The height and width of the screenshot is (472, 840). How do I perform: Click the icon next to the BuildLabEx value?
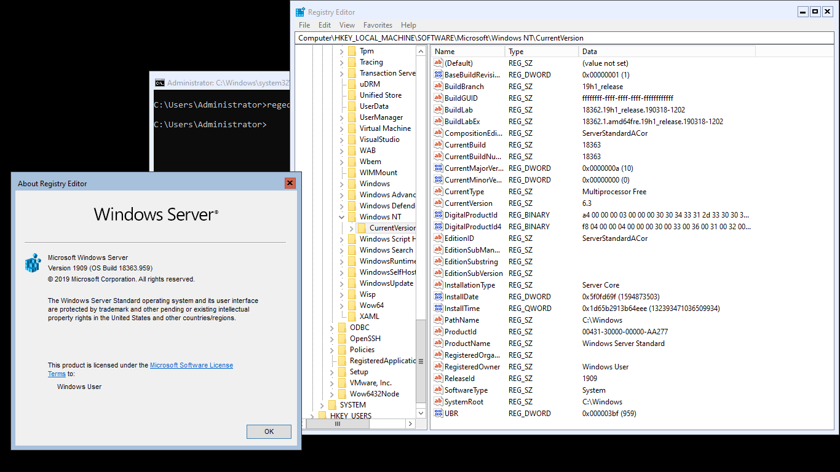click(438, 121)
